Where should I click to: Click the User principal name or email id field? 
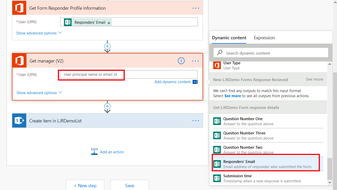pyautogui.click(x=129, y=74)
